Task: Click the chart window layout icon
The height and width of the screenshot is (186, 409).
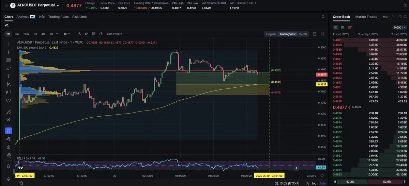Action: click(315, 34)
